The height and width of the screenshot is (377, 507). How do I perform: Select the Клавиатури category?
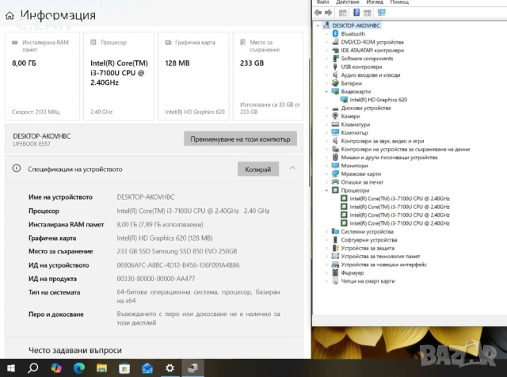(x=356, y=124)
